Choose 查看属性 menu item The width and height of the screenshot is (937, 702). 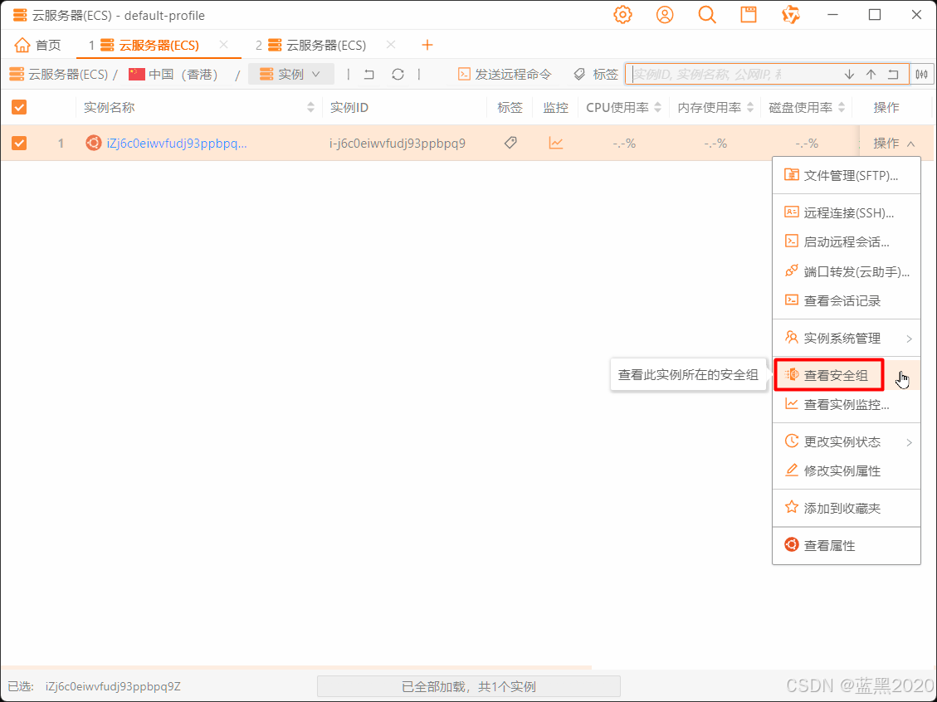[847, 545]
